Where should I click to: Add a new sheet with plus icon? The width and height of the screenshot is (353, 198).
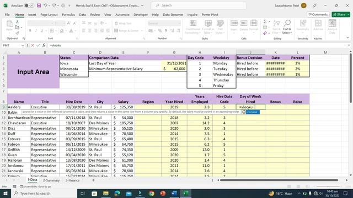(x=93, y=180)
